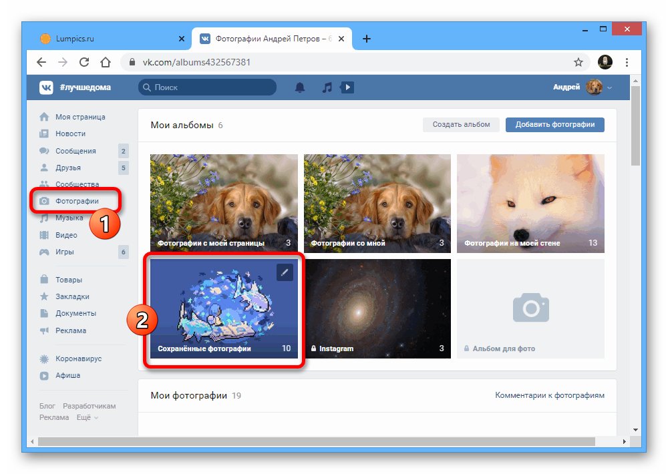Bookmark this page with the star icon

[x=578, y=62]
